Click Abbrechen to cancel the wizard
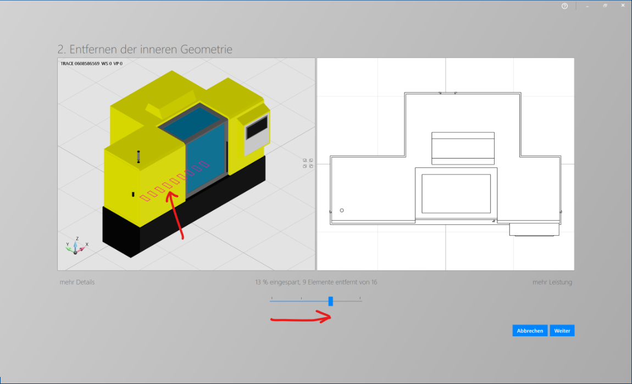The width and height of the screenshot is (632, 384). 530,330
